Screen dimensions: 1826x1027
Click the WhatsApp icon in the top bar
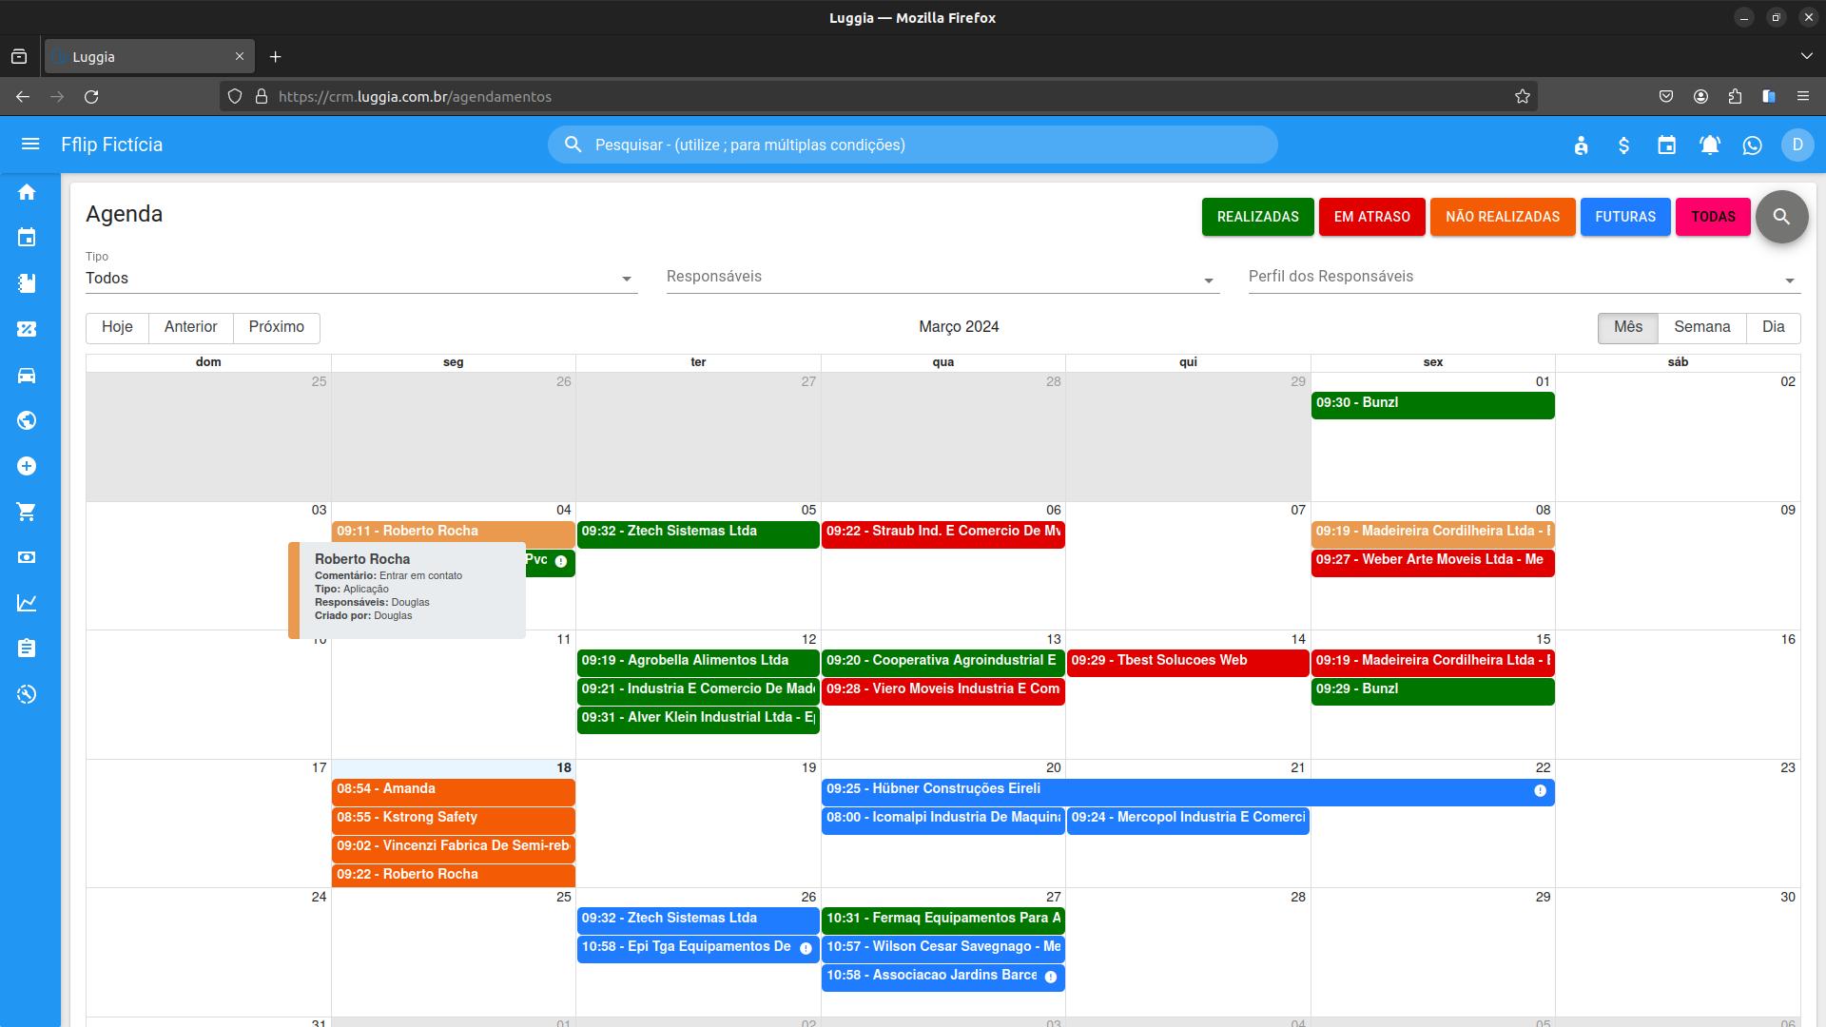pos(1752,145)
